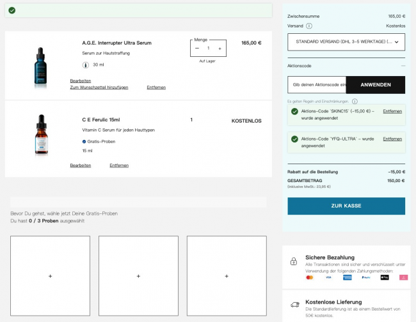Screen dimensions: 416x322
Task: Proceed with Zur Kasse button
Action: 346,206
